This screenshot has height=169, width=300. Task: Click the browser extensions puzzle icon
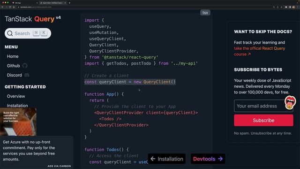pyautogui.click(x=286, y=7)
